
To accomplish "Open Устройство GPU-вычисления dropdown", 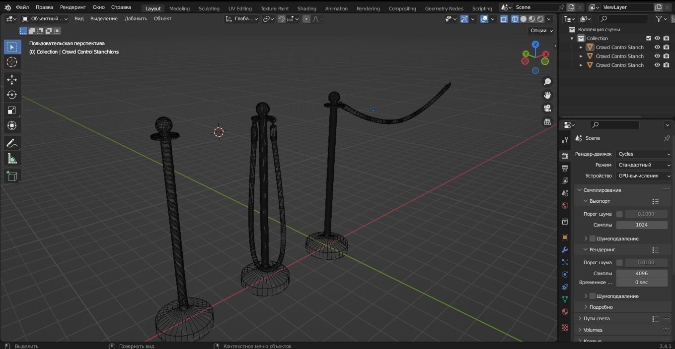I will pyautogui.click(x=644, y=176).
